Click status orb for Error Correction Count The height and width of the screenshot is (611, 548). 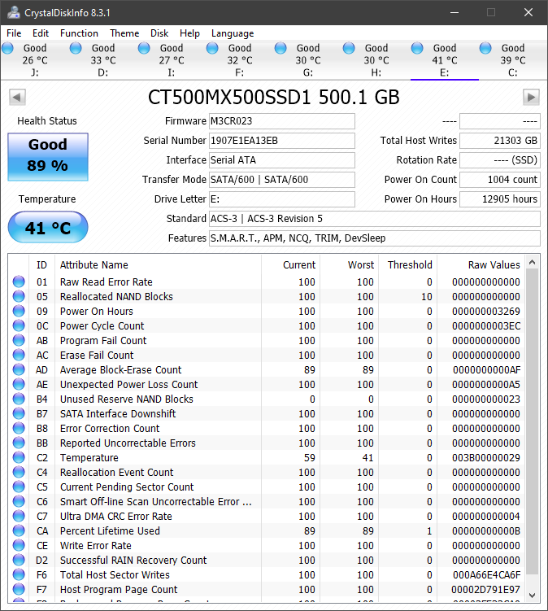19,428
